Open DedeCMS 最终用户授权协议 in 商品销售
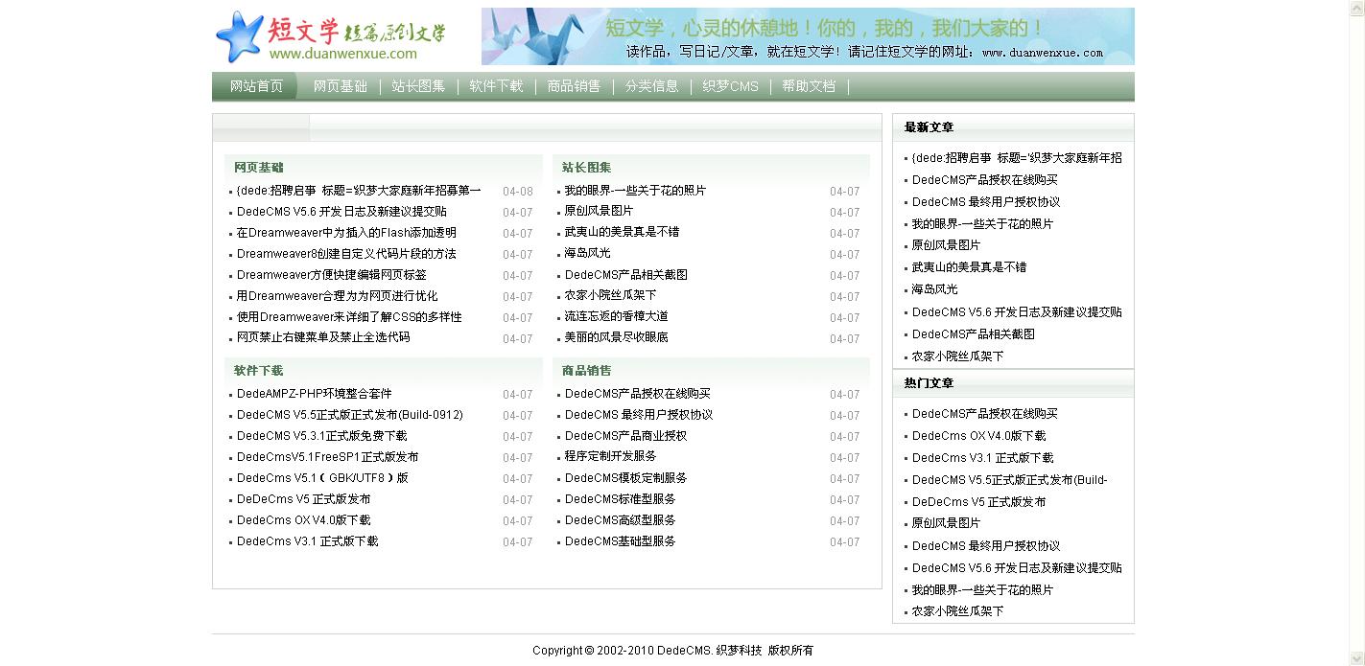 pos(639,415)
